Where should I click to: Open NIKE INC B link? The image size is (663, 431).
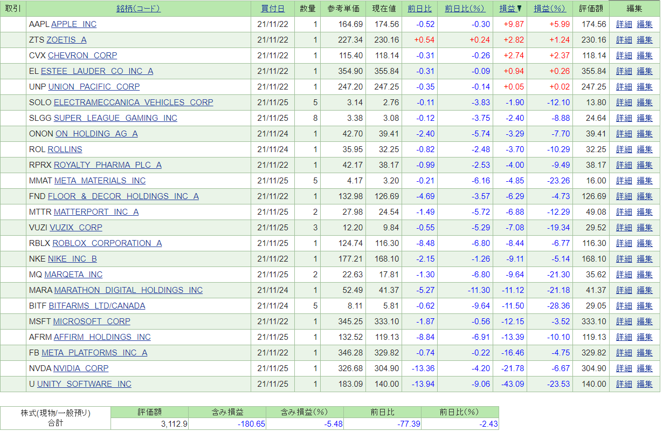click(x=73, y=259)
